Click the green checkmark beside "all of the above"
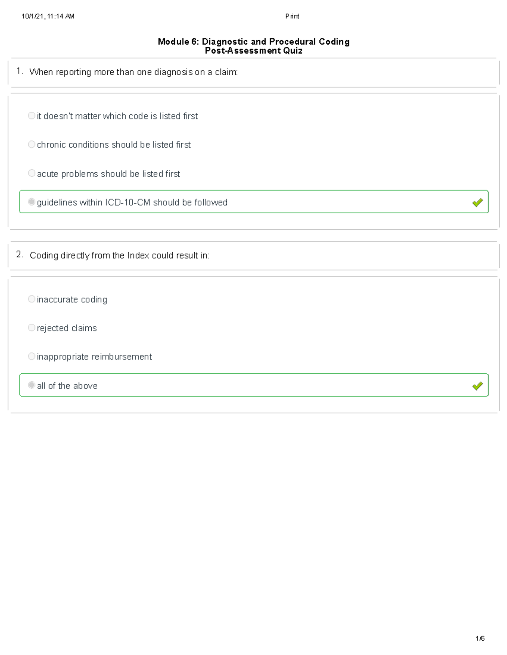 478,386
